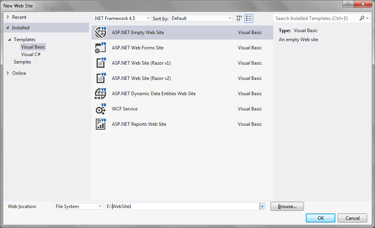
Task: Click the search magnifier icon
Action: point(362,18)
